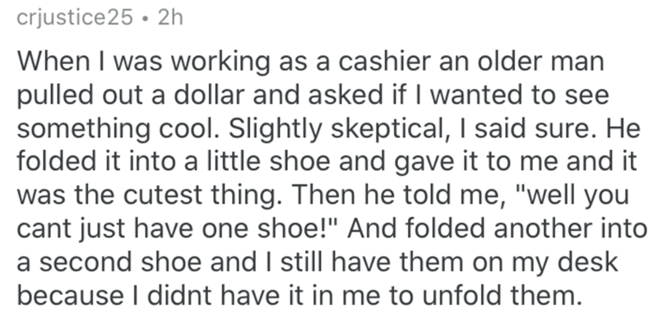658x323 pixels.
Task: Click the word "cashier" in the comment
Action: point(384,62)
